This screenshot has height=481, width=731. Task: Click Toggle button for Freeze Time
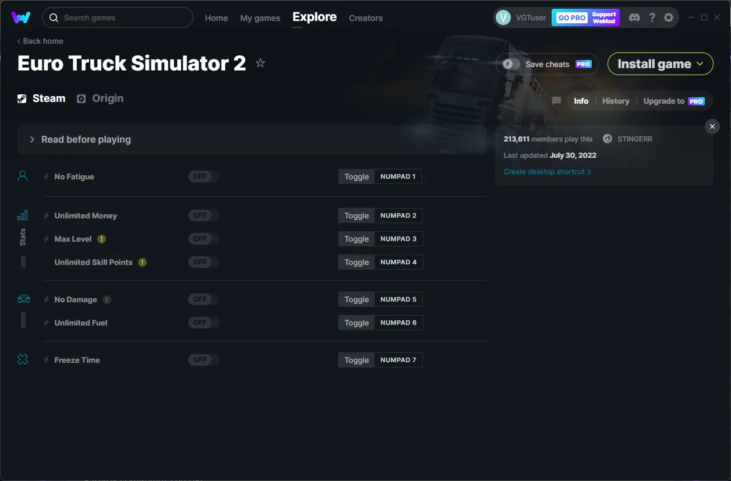point(356,360)
